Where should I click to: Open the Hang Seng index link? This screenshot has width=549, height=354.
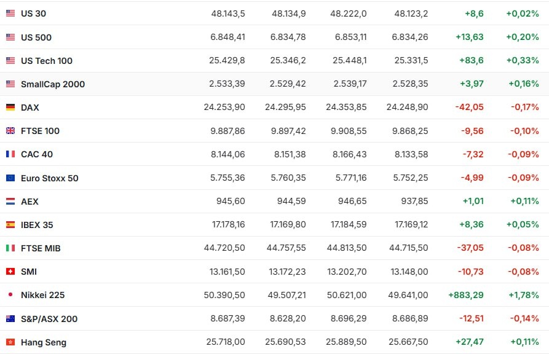pyautogui.click(x=44, y=342)
